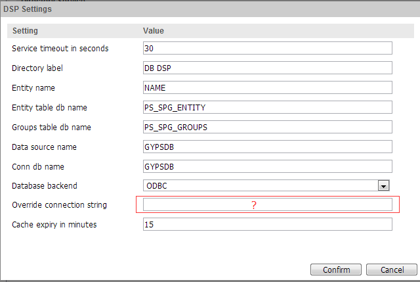The image size is (420, 282).
Task: Click the Entity name value field
Action: tap(267, 87)
